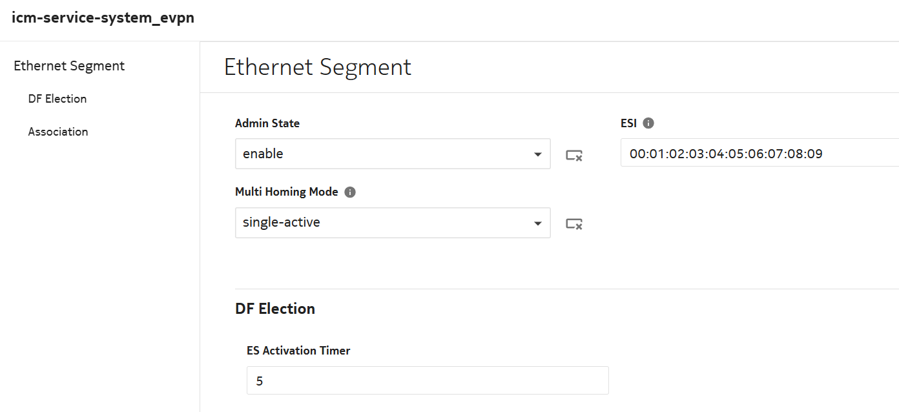Click the icm-service-system_evpn title

[x=103, y=18]
